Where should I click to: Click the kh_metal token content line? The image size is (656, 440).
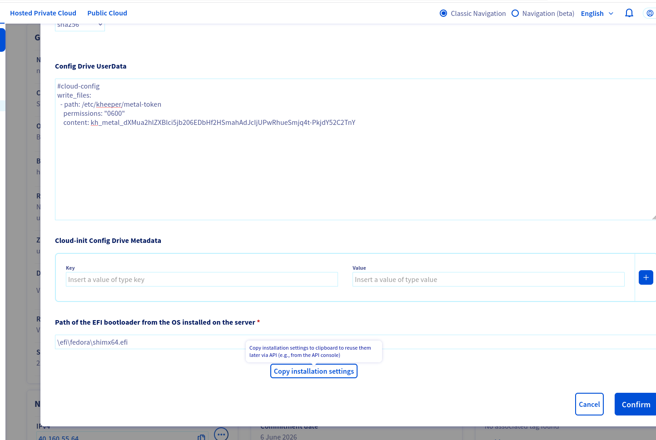click(x=209, y=122)
